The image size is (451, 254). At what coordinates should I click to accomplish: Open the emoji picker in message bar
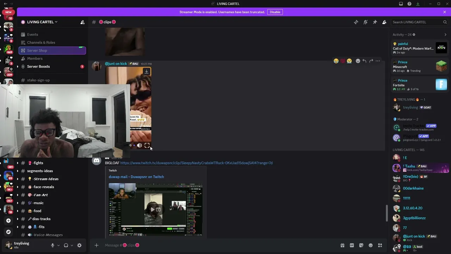pos(371,245)
